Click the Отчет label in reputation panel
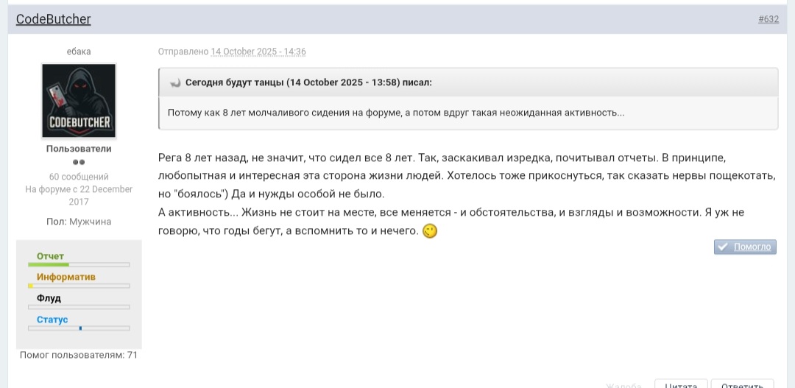The width and height of the screenshot is (795, 388). pos(50,255)
